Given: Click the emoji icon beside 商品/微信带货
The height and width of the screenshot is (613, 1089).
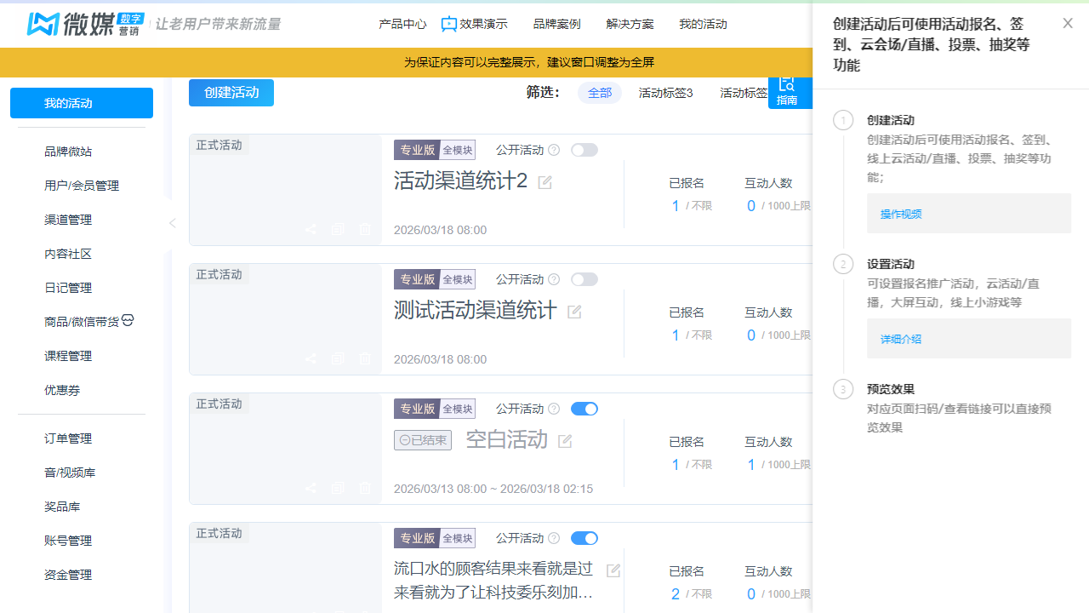Looking at the screenshot, I should pos(127,320).
